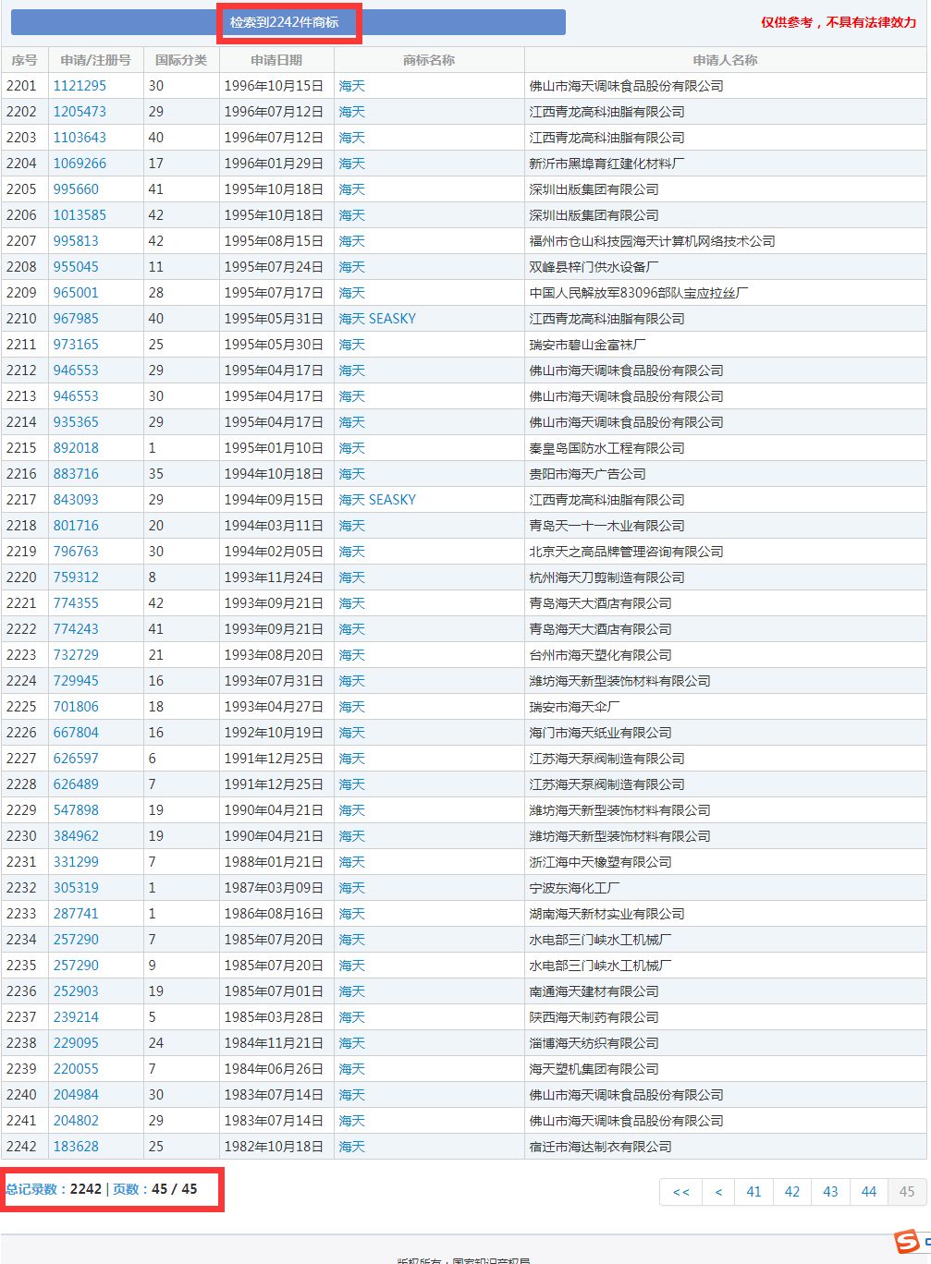Viewport: 931px width, 1264px height.
Task: Open registration number 1103643
Action: point(80,138)
